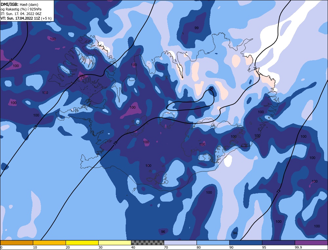Click the '99.9' tick label on legend scale
Image resolution: width=328 pixels, height=250 pixels.
pos(298,247)
